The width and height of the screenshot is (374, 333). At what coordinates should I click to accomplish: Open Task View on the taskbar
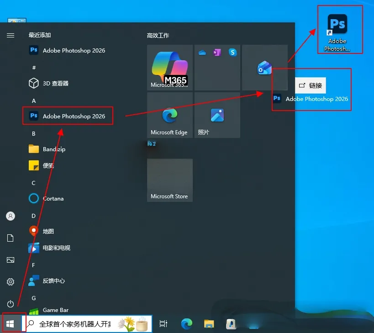coord(163,324)
